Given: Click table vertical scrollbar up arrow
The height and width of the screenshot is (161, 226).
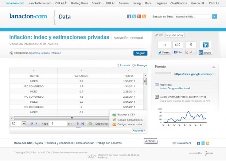Looking at the screenshot, I should (145, 75).
